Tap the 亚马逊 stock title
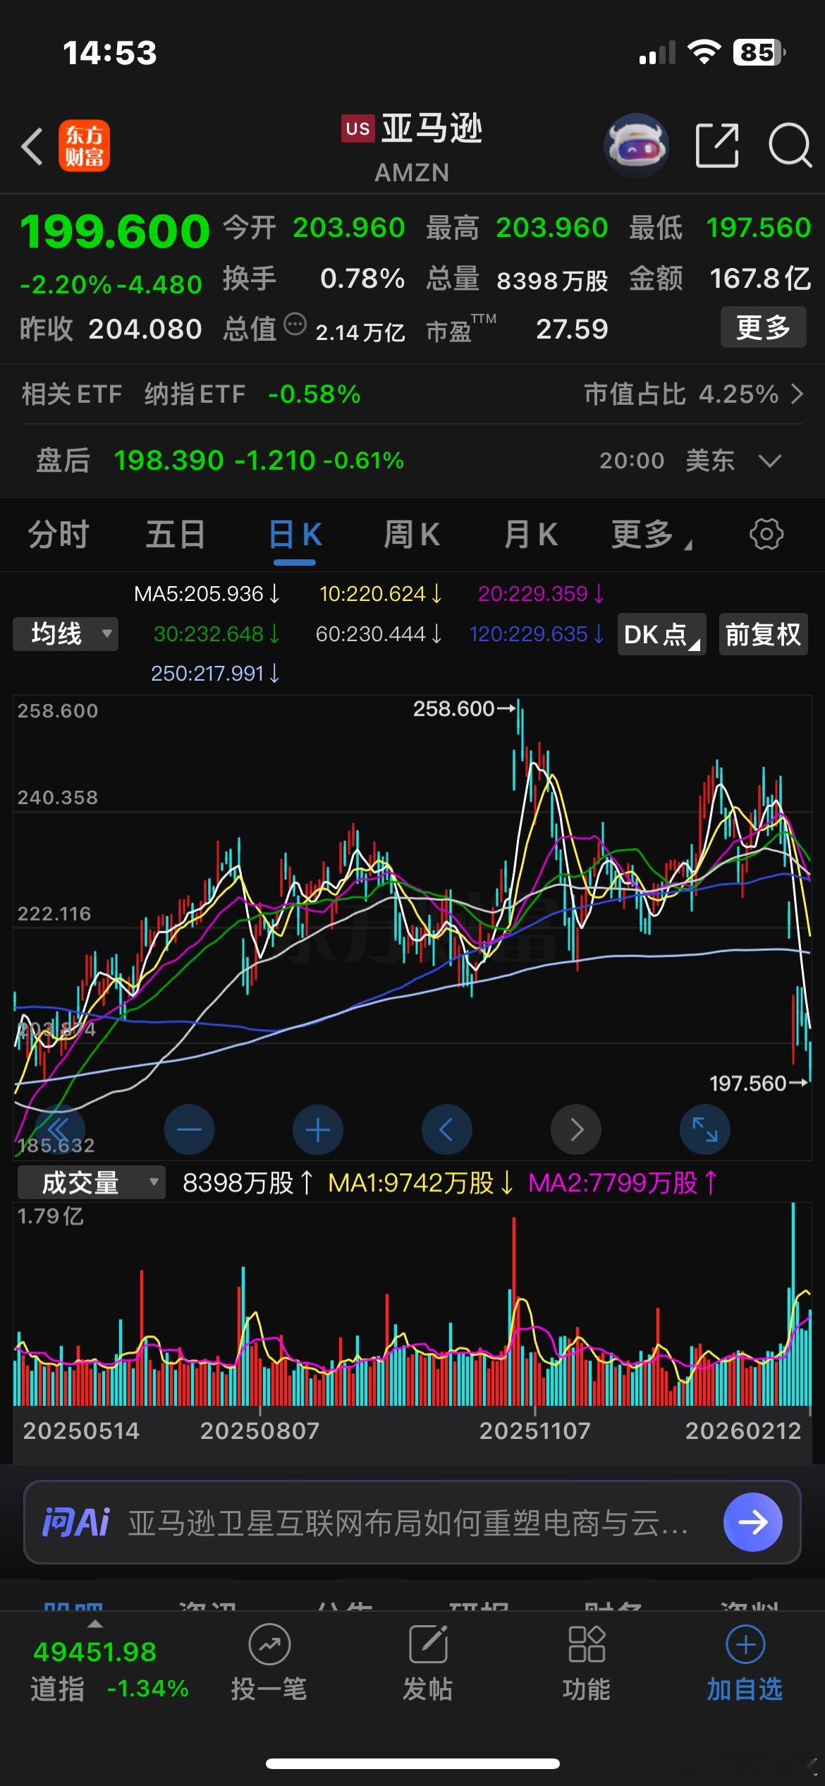Viewport: 825px width, 1786px height. click(x=432, y=129)
